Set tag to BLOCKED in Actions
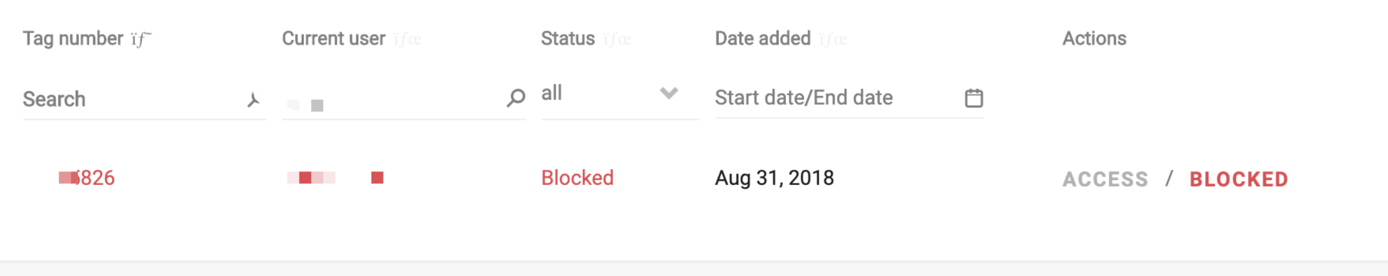The width and height of the screenshot is (1388, 276). (x=1238, y=179)
